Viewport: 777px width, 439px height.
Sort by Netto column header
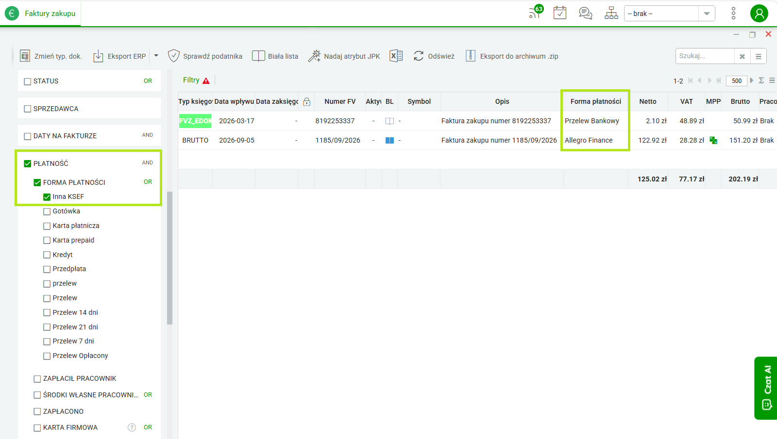tap(647, 101)
